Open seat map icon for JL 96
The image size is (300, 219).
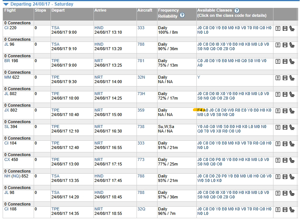[x=292, y=45]
